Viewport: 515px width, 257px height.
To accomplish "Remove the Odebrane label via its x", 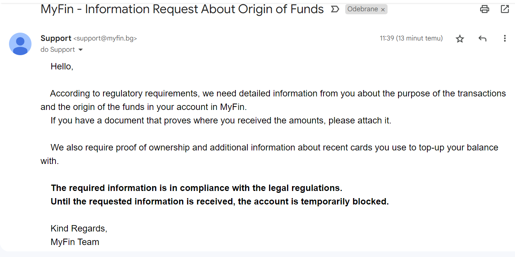I will 383,10.
